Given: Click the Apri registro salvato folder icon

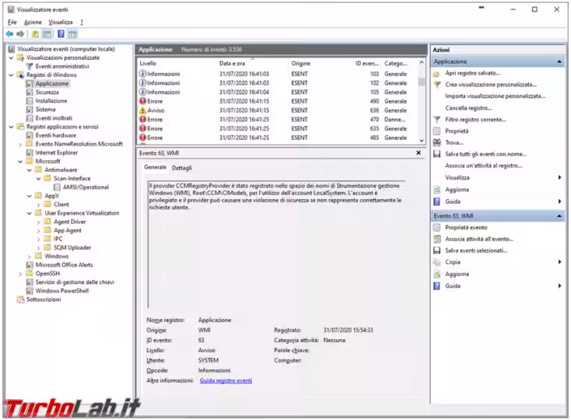Looking at the screenshot, I should (436, 74).
